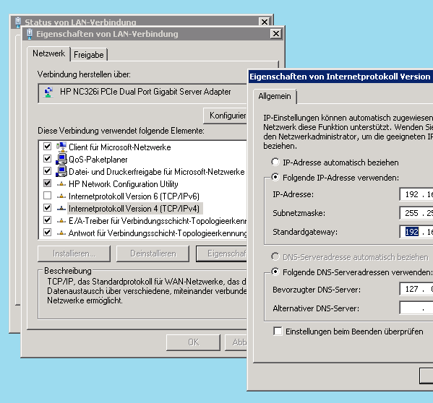
Task: Click the Client für Microsoft-Netzwerke icon
Action: pos(61,147)
